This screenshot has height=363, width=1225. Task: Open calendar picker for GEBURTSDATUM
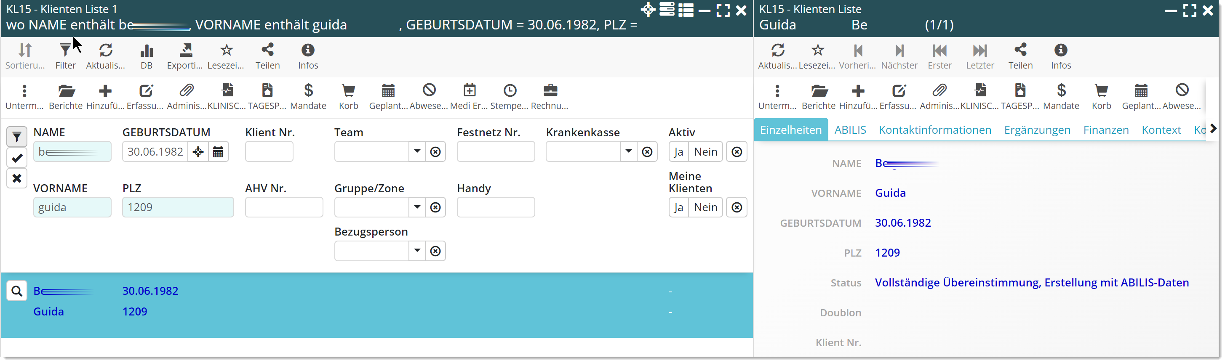point(218,152)
